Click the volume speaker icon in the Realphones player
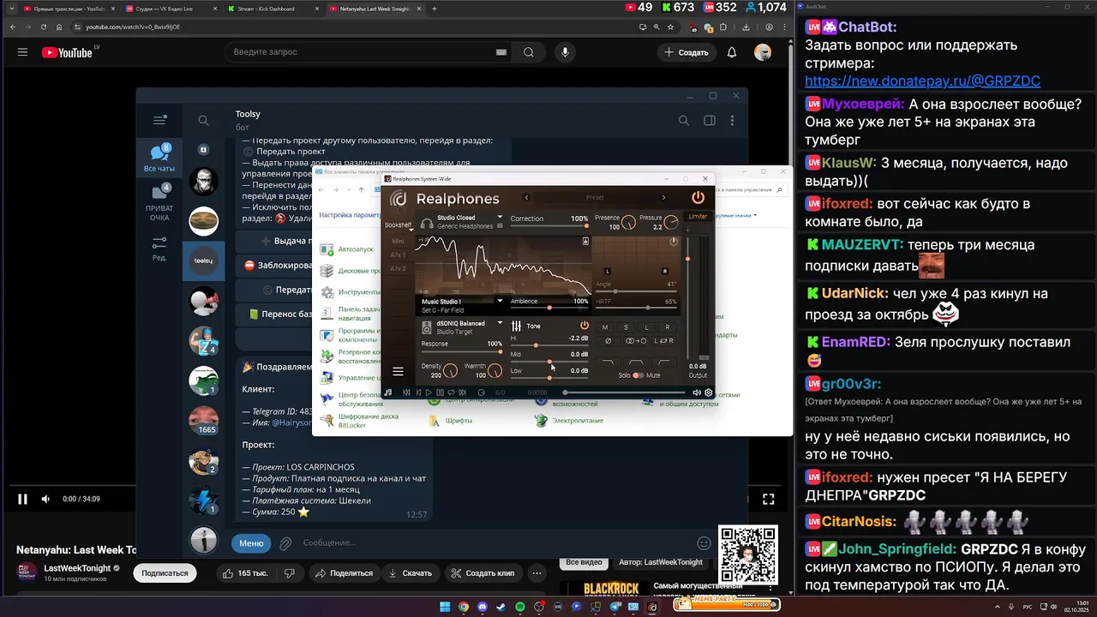Viewport: 1097px width, 617px height. (697, 392)
